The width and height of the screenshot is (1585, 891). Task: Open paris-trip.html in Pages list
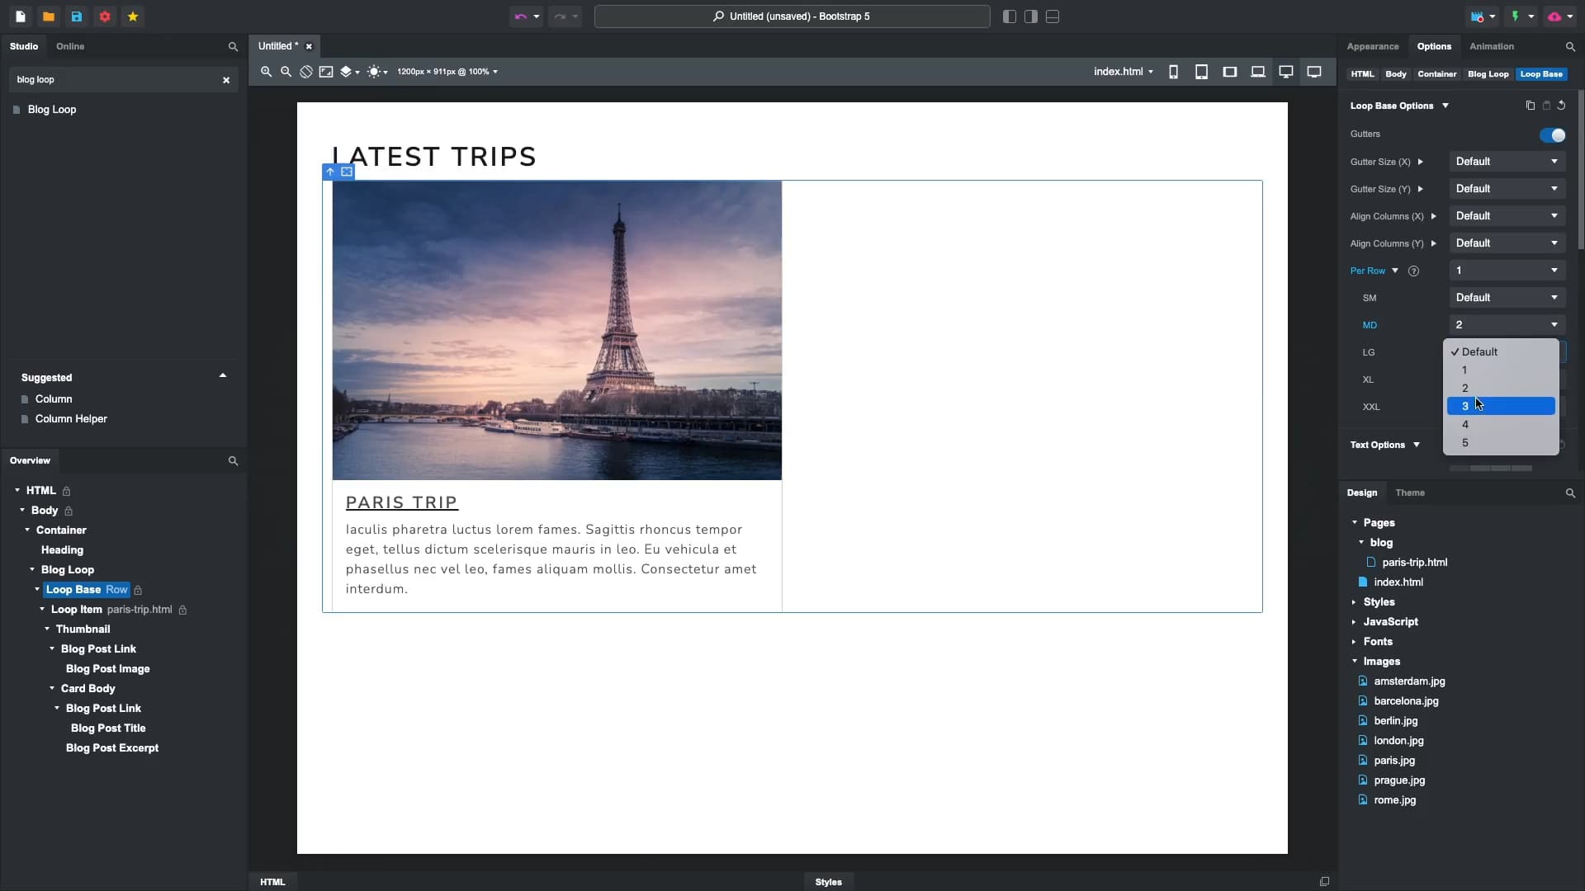click(1414, 562)
